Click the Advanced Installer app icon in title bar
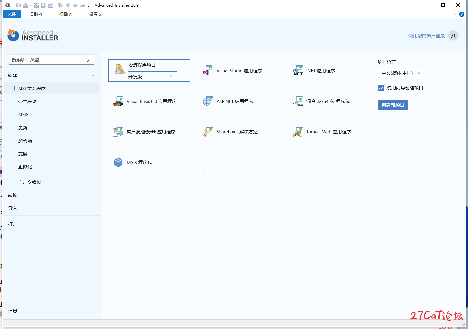 (7, 5)
